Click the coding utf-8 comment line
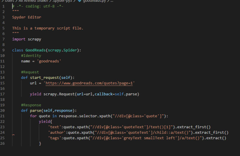Screen dimensions: 240x156 [x=38, y=6]
